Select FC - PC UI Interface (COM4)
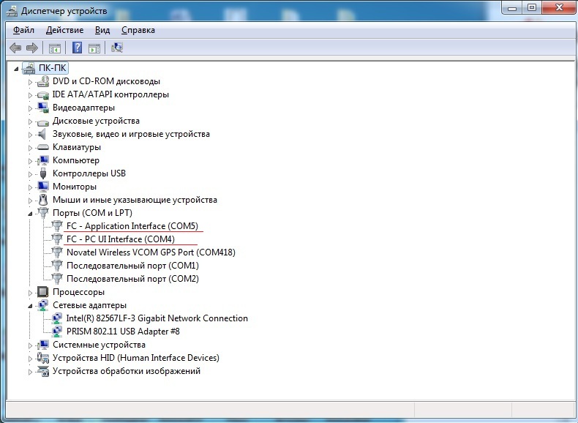 [121, 239]
